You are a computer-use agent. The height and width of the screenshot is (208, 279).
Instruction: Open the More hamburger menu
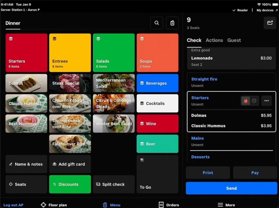226,205
